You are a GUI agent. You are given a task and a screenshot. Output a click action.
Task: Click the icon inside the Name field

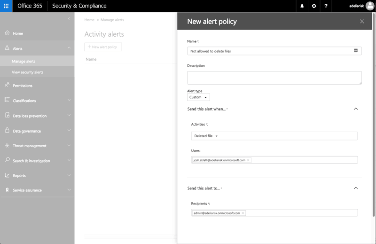pyautogui.click(x=356, y=51)
